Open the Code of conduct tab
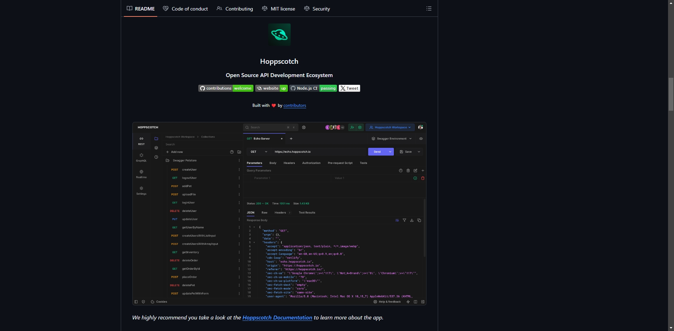Screen dimensions: 674x331 [x=185, y=9]
